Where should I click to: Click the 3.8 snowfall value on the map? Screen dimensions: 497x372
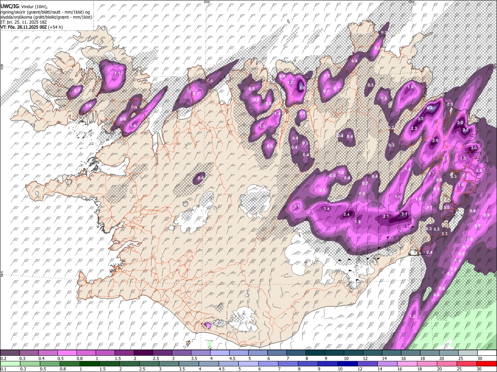pos(302,88)
